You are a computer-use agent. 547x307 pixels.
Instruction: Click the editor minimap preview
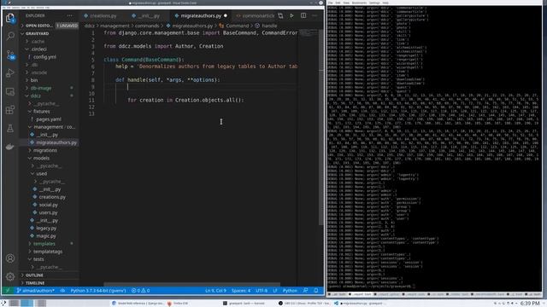click(x=308, y=33)
